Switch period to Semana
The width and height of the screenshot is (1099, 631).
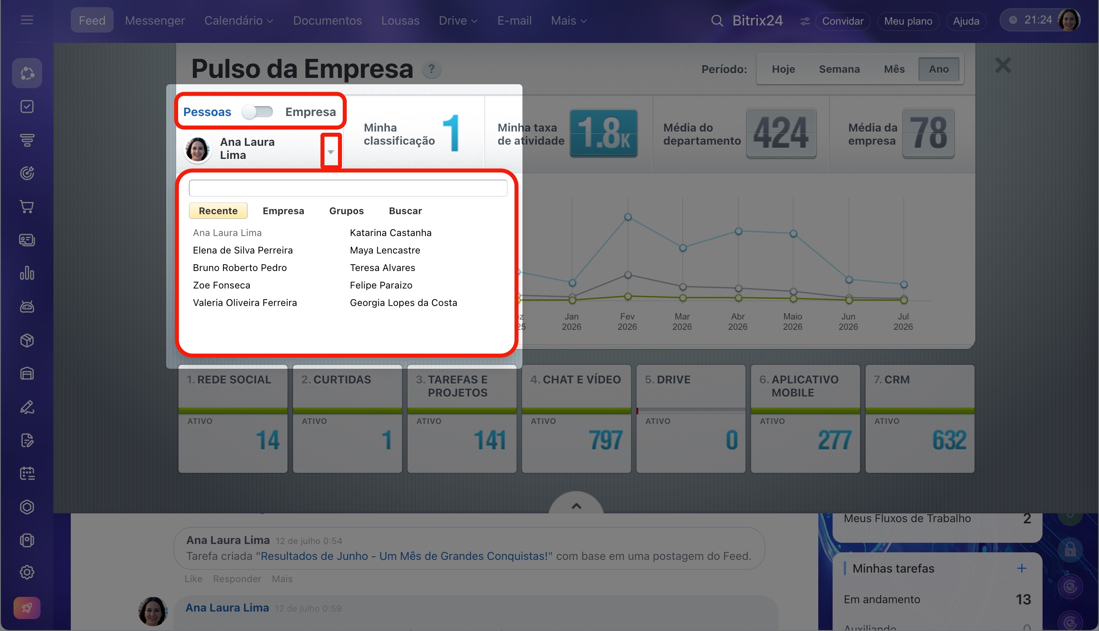(x=839, y=69)
